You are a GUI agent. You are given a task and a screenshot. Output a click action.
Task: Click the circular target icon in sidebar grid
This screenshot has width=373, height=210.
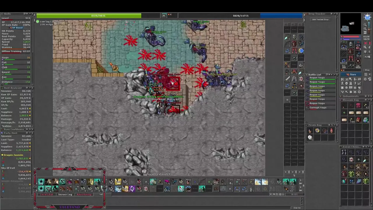(x=359, y=92)
